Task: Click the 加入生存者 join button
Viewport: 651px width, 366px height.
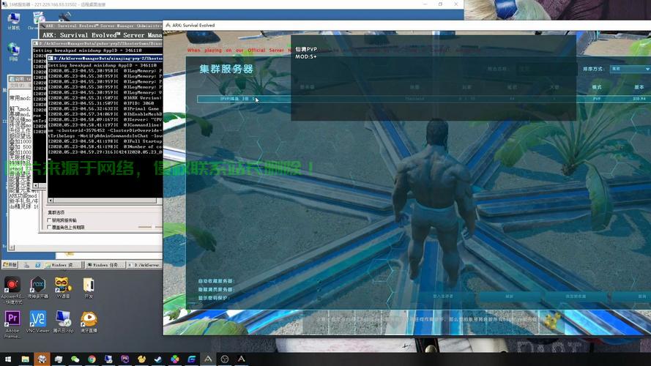Action: [x=444, y=296]
